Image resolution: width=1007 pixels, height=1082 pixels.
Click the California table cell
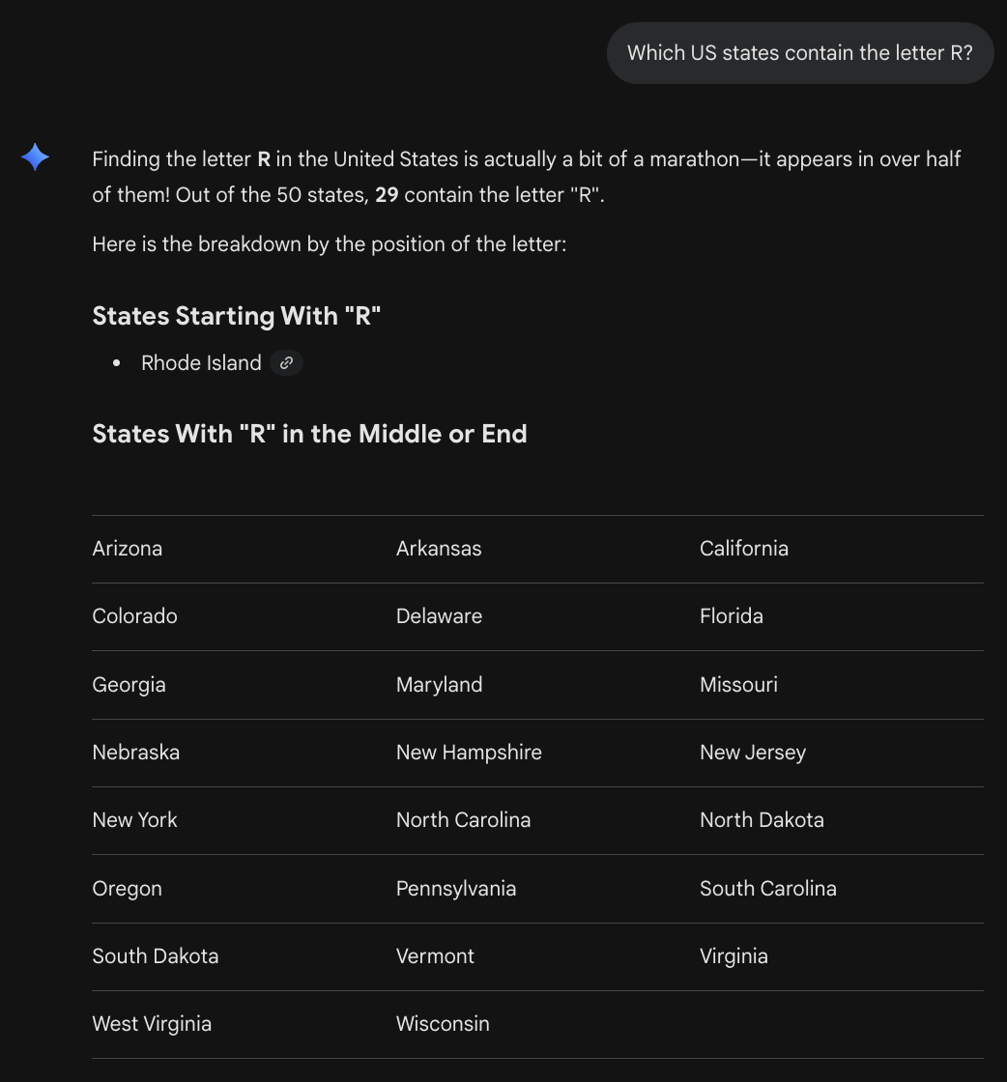pyautogui.click(x=744, y=549)
